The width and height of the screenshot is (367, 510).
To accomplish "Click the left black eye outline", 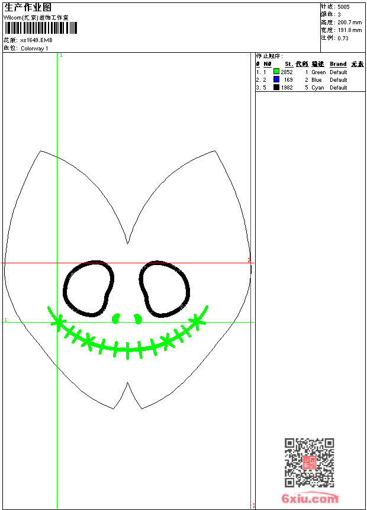I will 66,289.
